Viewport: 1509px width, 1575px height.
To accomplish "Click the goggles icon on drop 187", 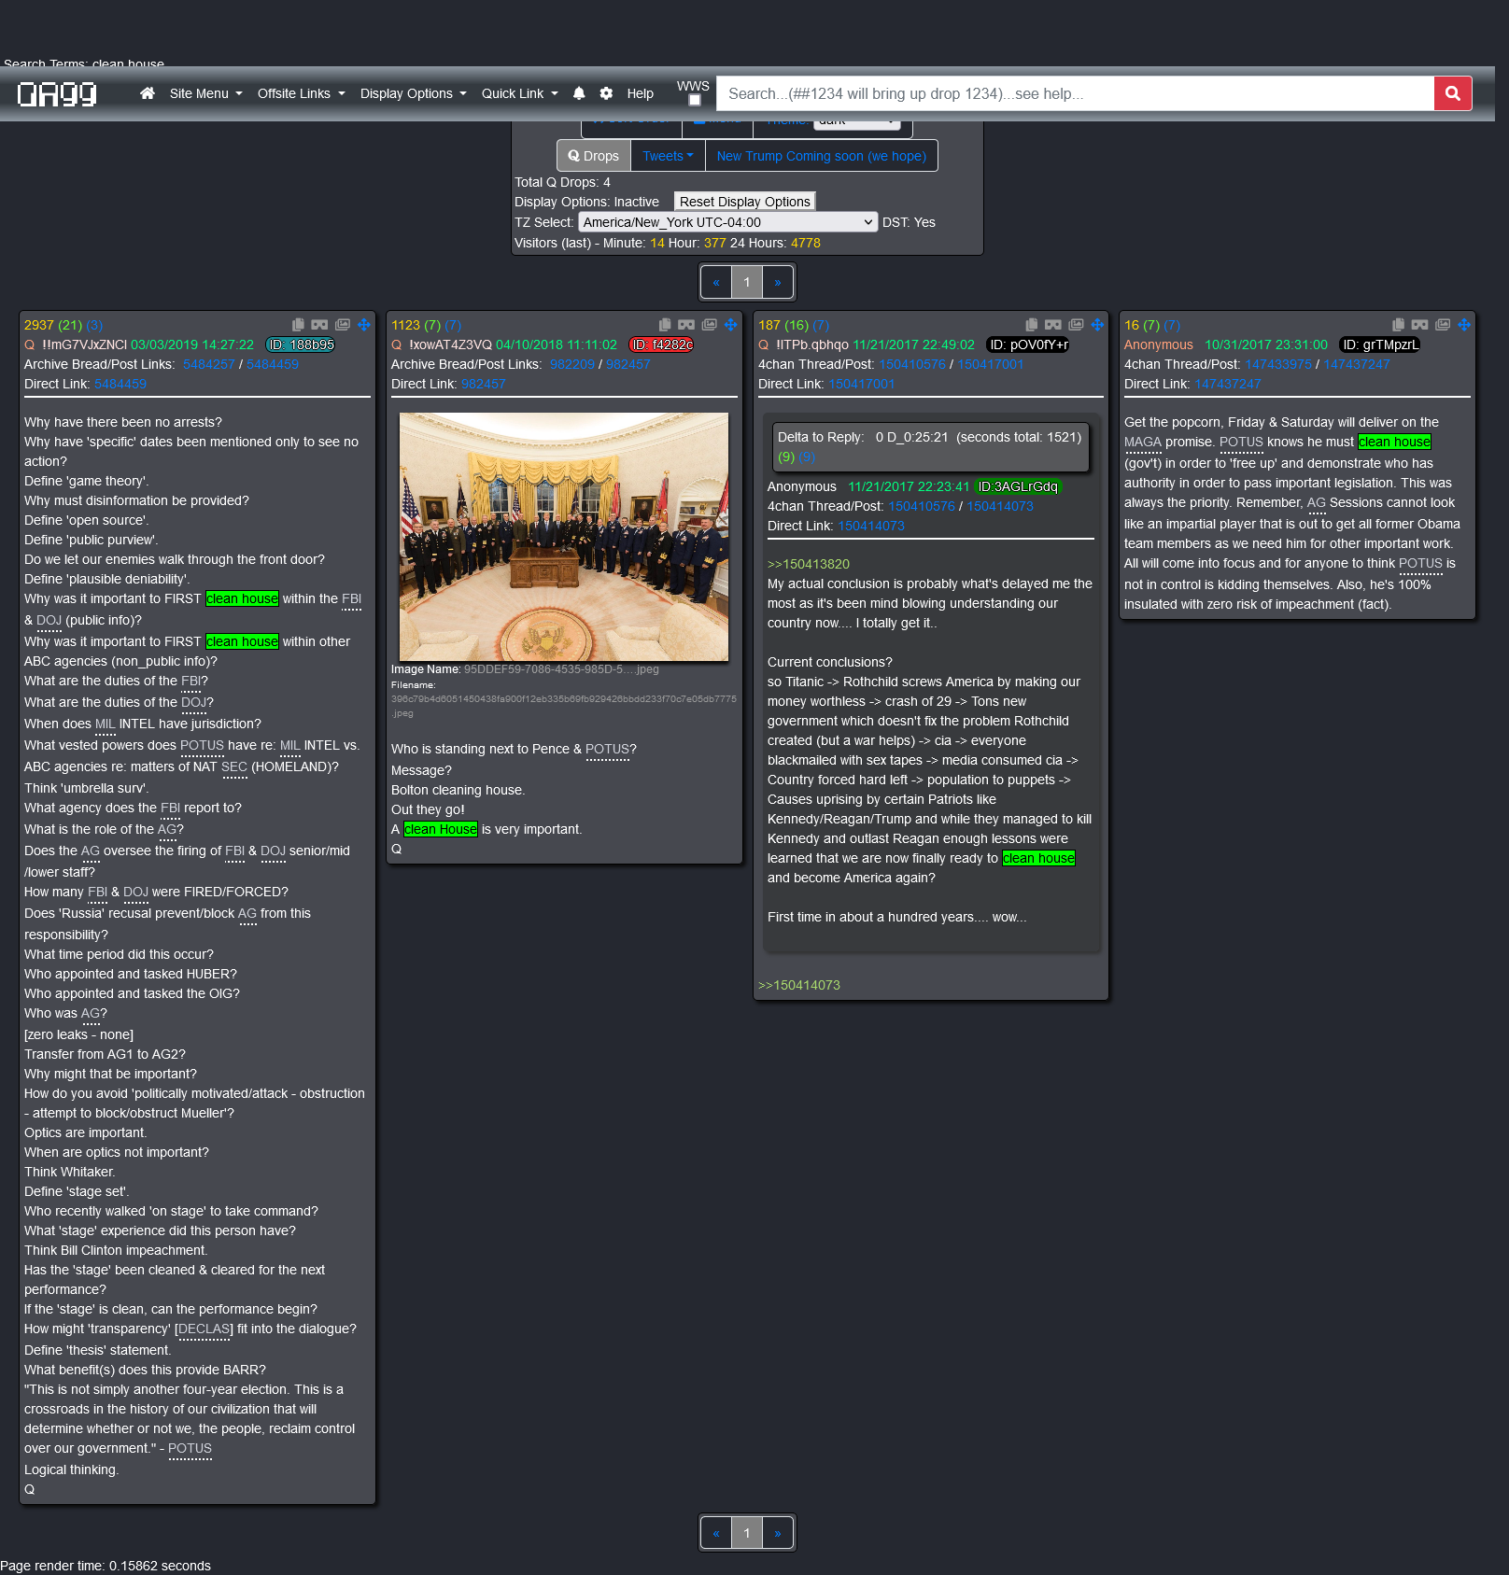I will click(1053, 325).
